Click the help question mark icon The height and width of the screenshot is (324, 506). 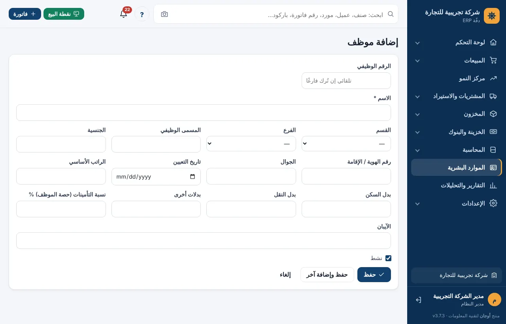coord(142,14)
